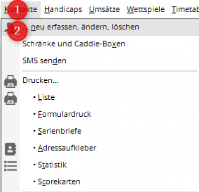The width and height of the screenshot is (199, 192).
Task: Click the red annotation marker 1
Action: tap(17, 10)
